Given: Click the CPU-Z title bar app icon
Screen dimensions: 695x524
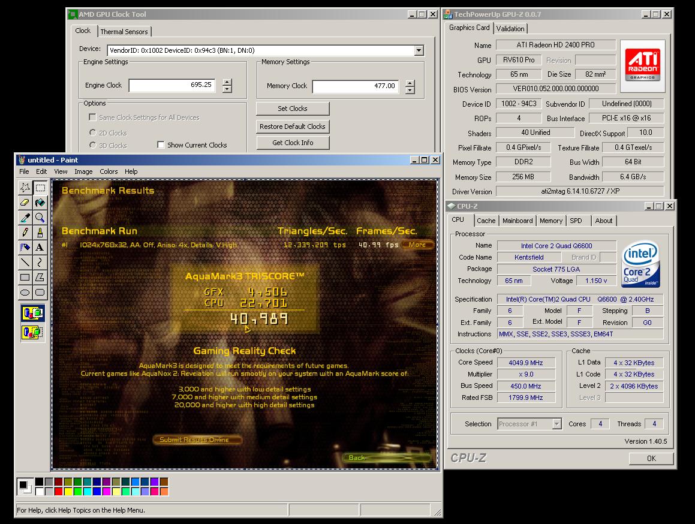Looking at the screenshot, I should pos(451,206).
